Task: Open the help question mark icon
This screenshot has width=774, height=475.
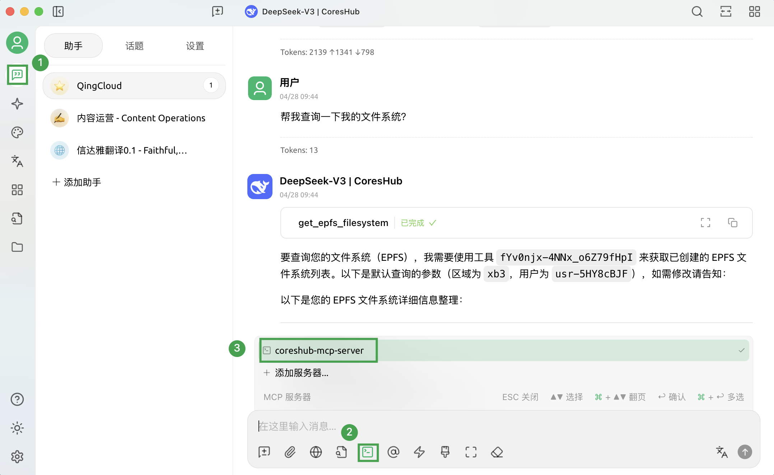Action: pyautogui.click(x=17, y=399)
